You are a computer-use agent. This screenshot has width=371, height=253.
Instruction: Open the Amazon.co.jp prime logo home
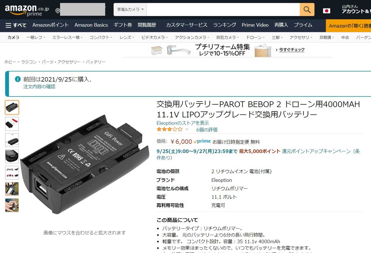[27, 10]
